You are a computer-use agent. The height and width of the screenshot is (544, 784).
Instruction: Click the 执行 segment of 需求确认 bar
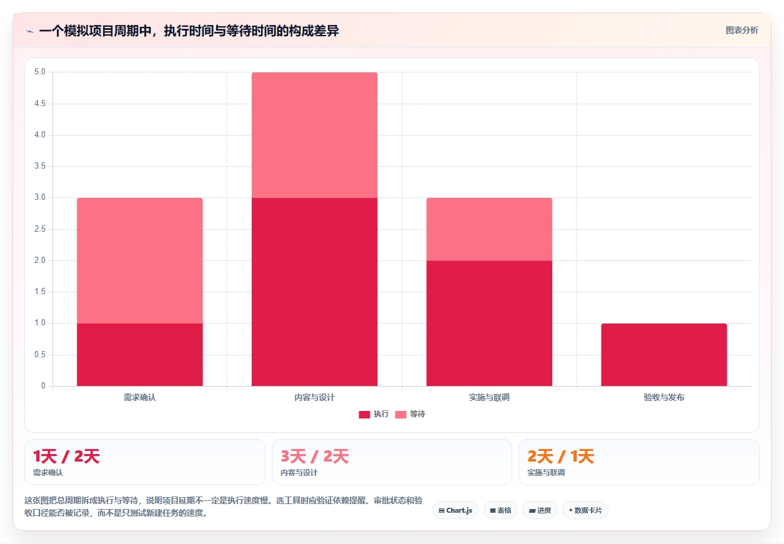pos(140,355)
